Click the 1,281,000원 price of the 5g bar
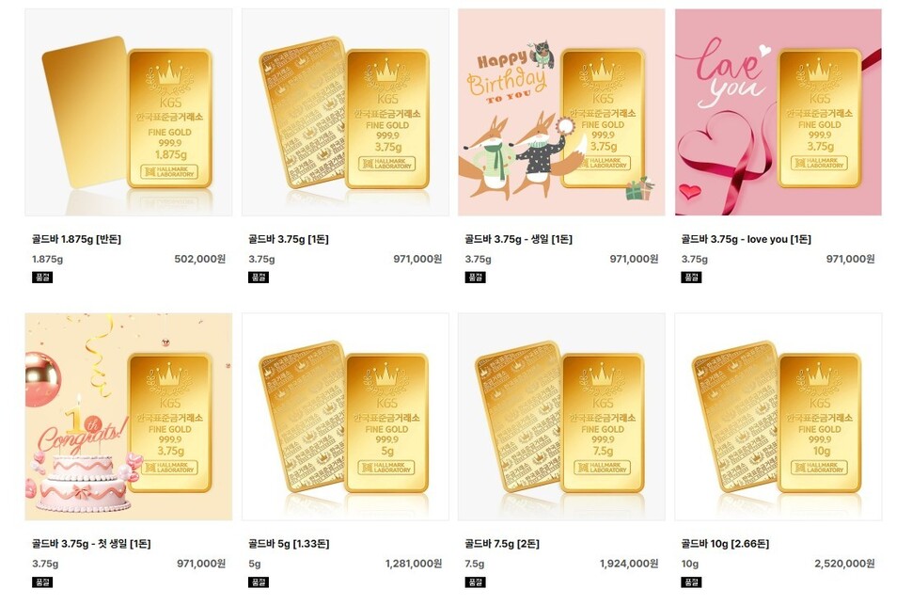912x605 pixels. pyautogui.click(x=414, y=564)
